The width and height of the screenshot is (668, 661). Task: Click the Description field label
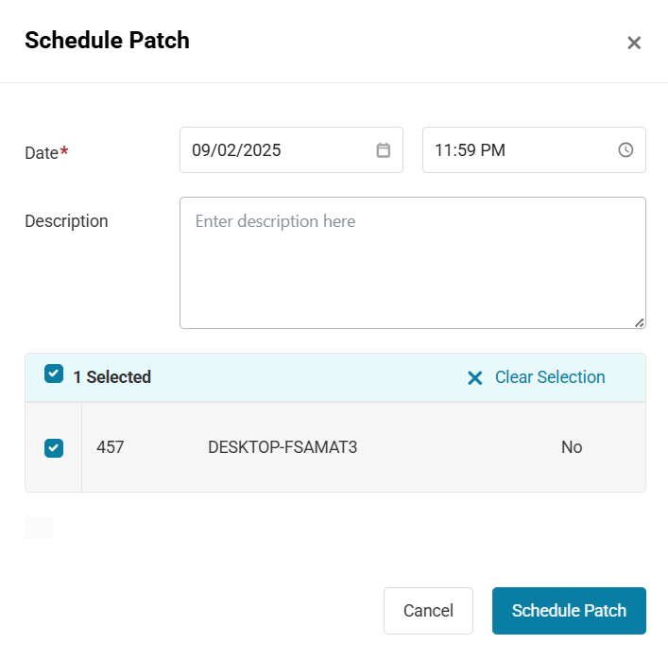(x=66, y=221)
